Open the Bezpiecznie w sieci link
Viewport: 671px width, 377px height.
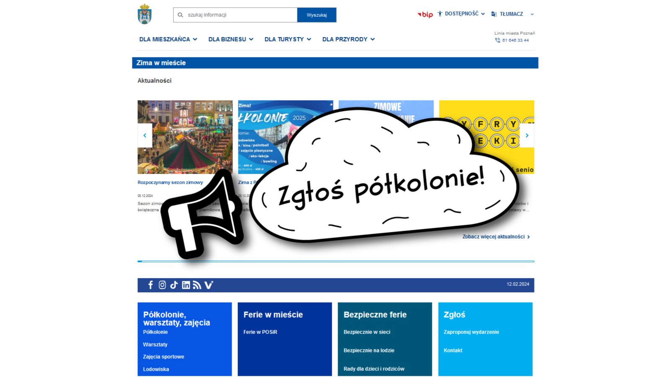[367, 332]
